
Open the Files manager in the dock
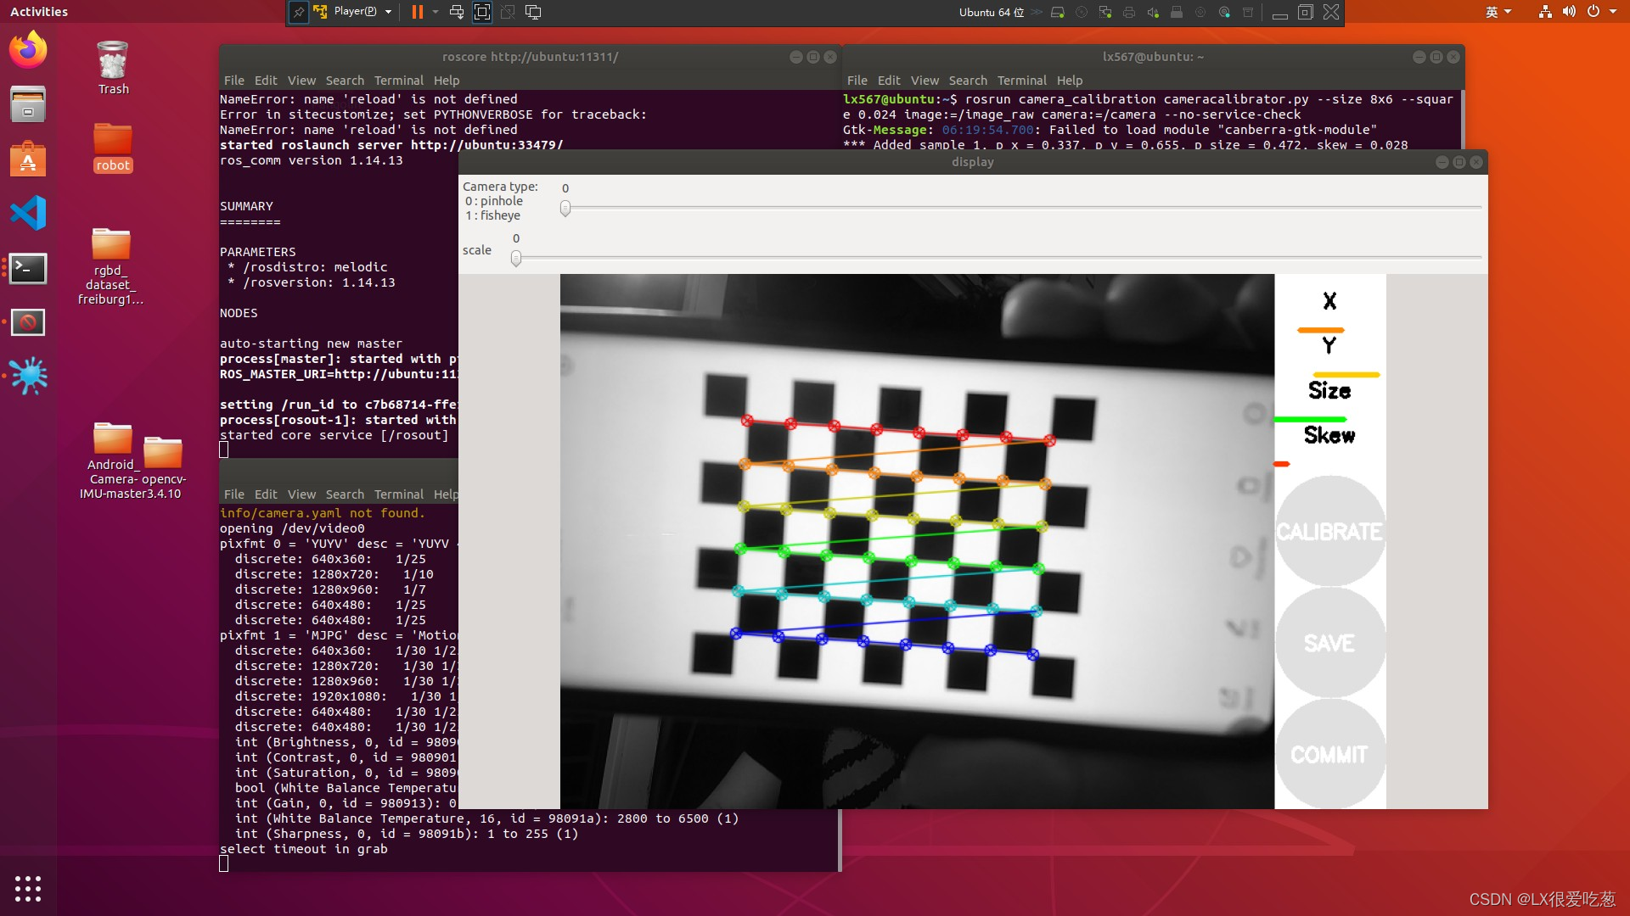coord(28,104)
